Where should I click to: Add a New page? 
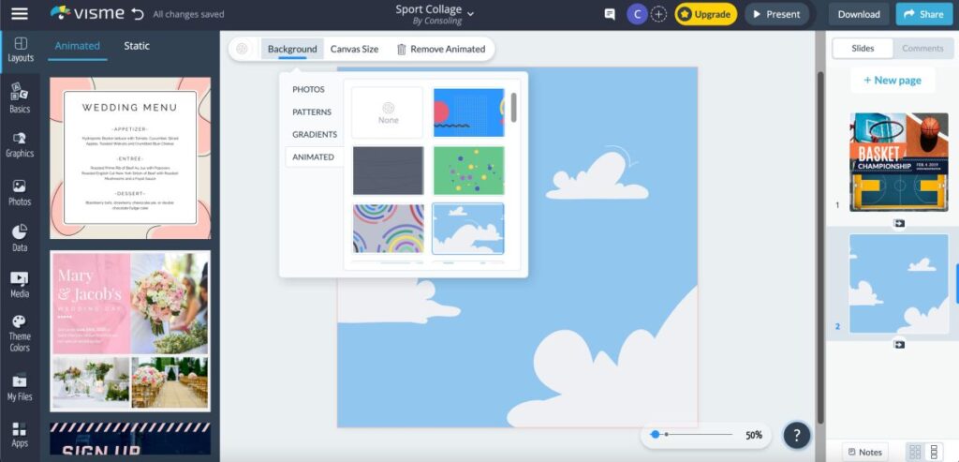pyautogui.click(x=893, y=81)
